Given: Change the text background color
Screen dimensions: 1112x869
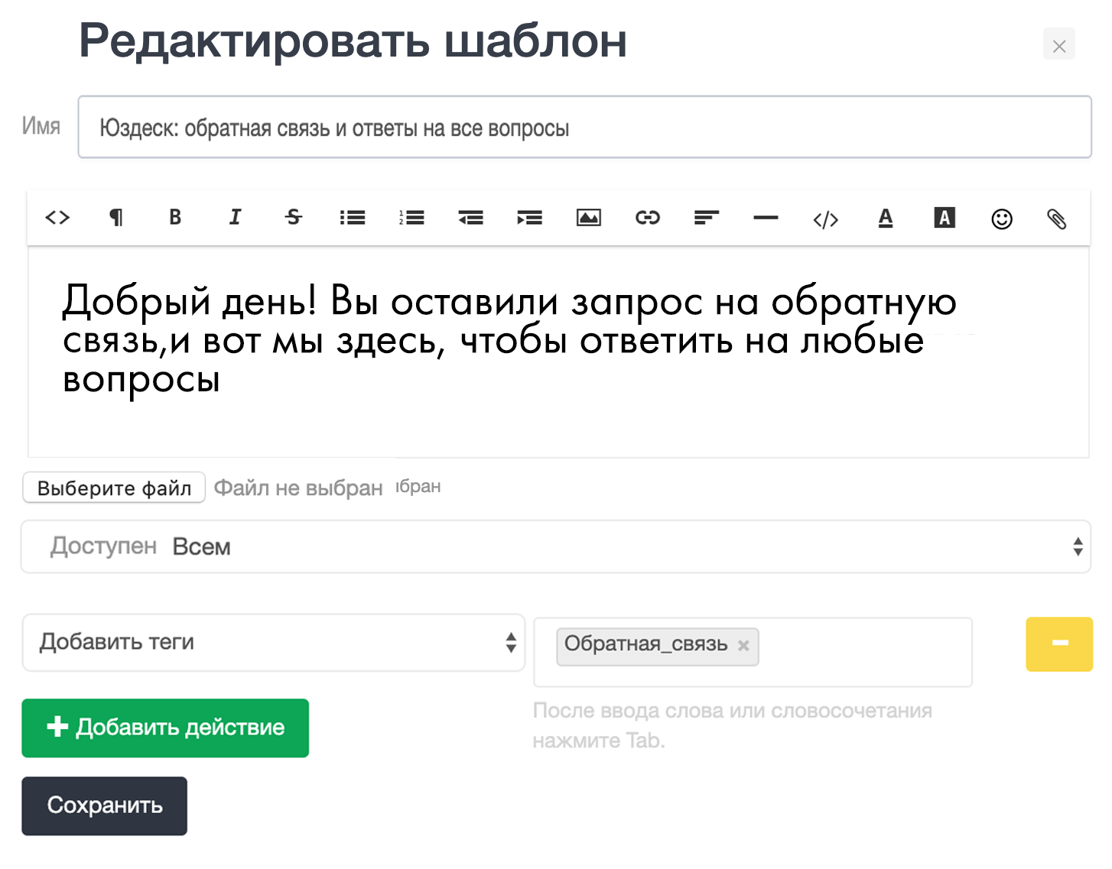Looking at the screenshot, I should tap(945, 218).
